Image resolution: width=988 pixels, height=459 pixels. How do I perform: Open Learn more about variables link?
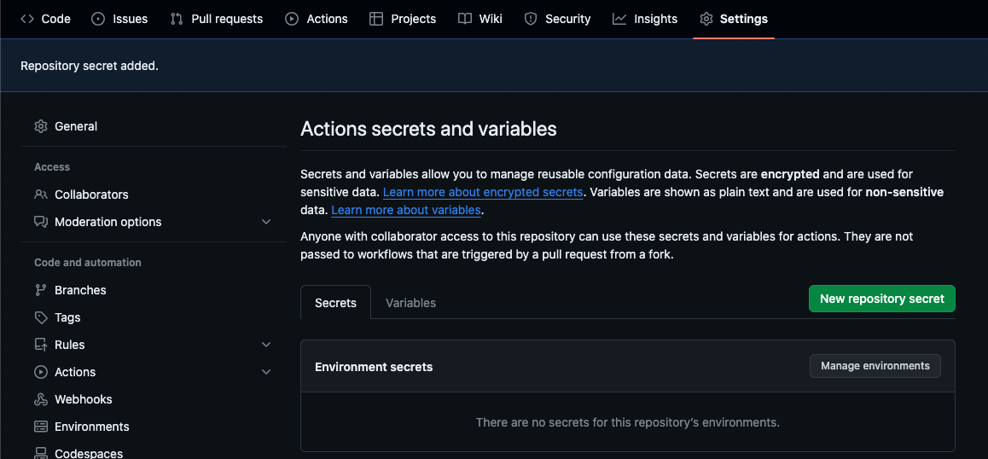point(406,210)
